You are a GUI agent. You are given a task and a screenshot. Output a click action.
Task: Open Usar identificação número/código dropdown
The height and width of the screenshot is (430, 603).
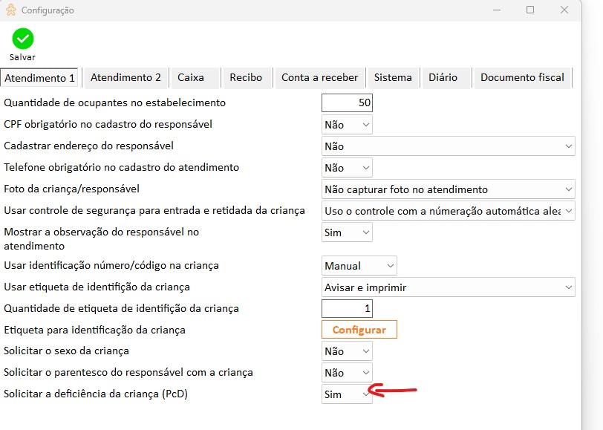click(x=359, y=265)
